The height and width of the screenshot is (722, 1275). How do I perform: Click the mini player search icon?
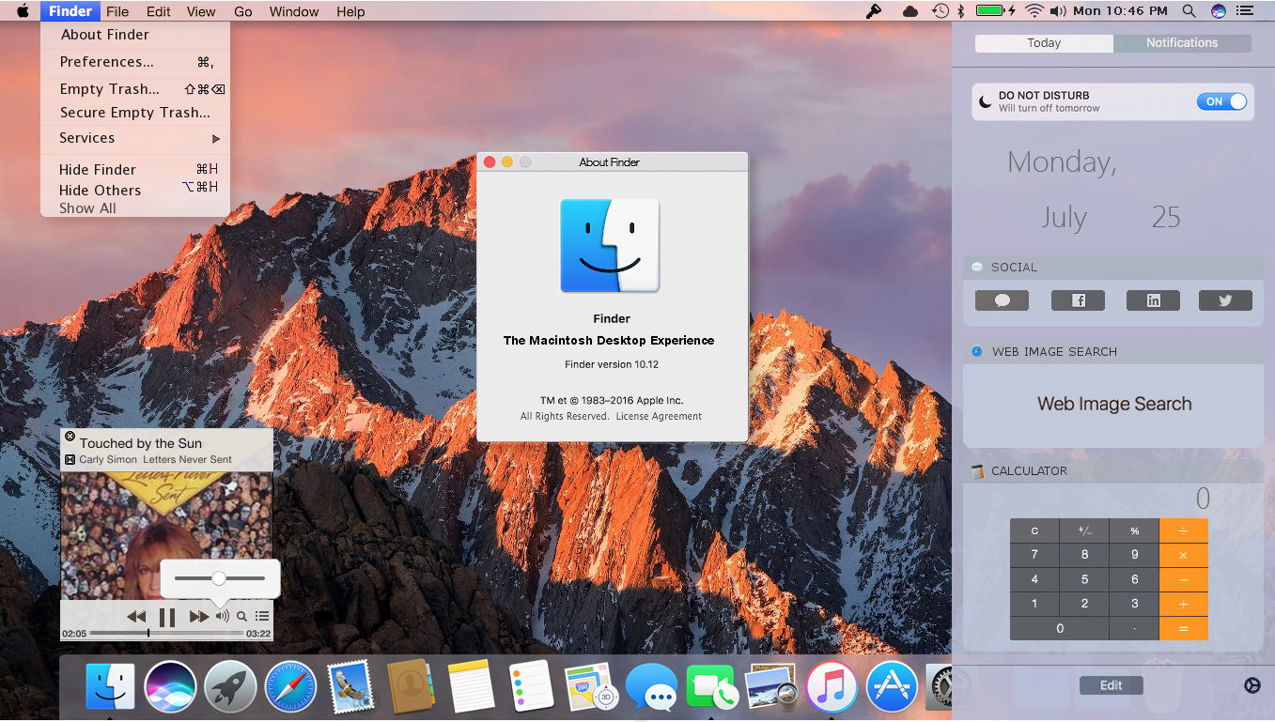(242, 617)
